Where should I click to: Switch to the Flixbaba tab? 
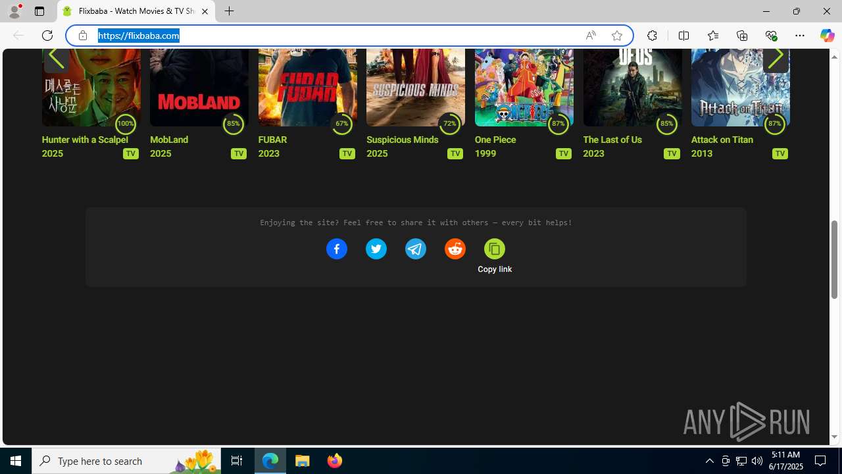pos(136,11)
